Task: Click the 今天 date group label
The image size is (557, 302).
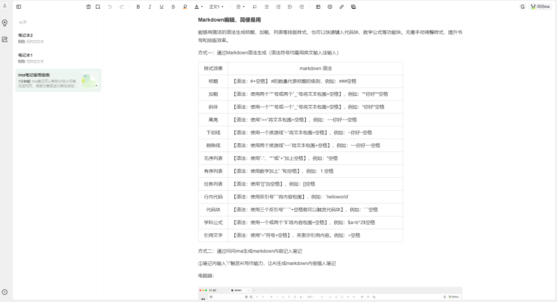Action: pyautogui.click(x=23, y=22)
